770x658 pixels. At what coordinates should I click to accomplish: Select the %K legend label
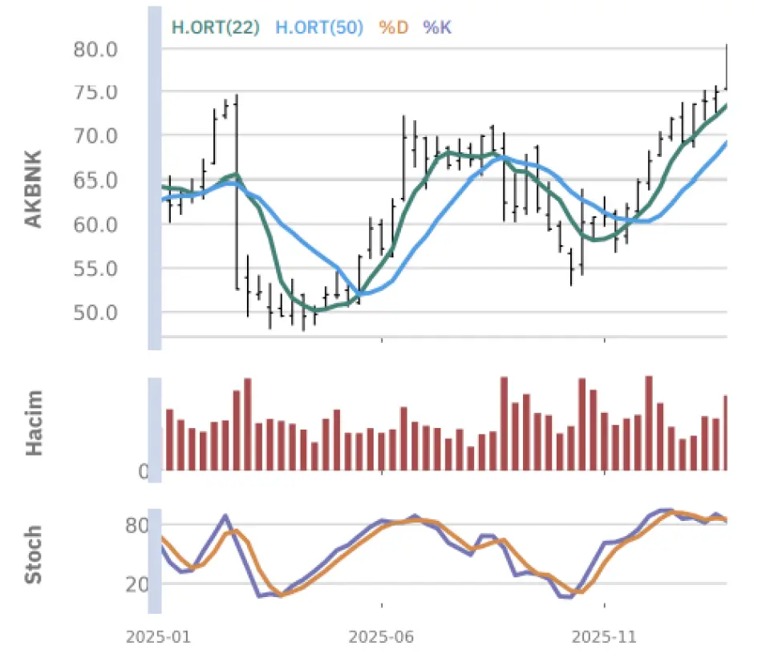(x=437, y=27)
